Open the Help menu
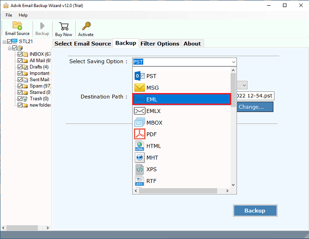This screenshot has height=239, width=309. point(23,15)
